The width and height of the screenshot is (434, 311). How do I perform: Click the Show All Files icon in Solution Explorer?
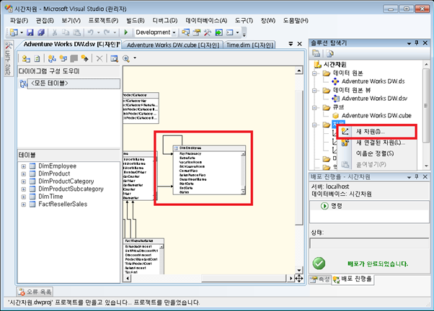(x=329, y=53)
